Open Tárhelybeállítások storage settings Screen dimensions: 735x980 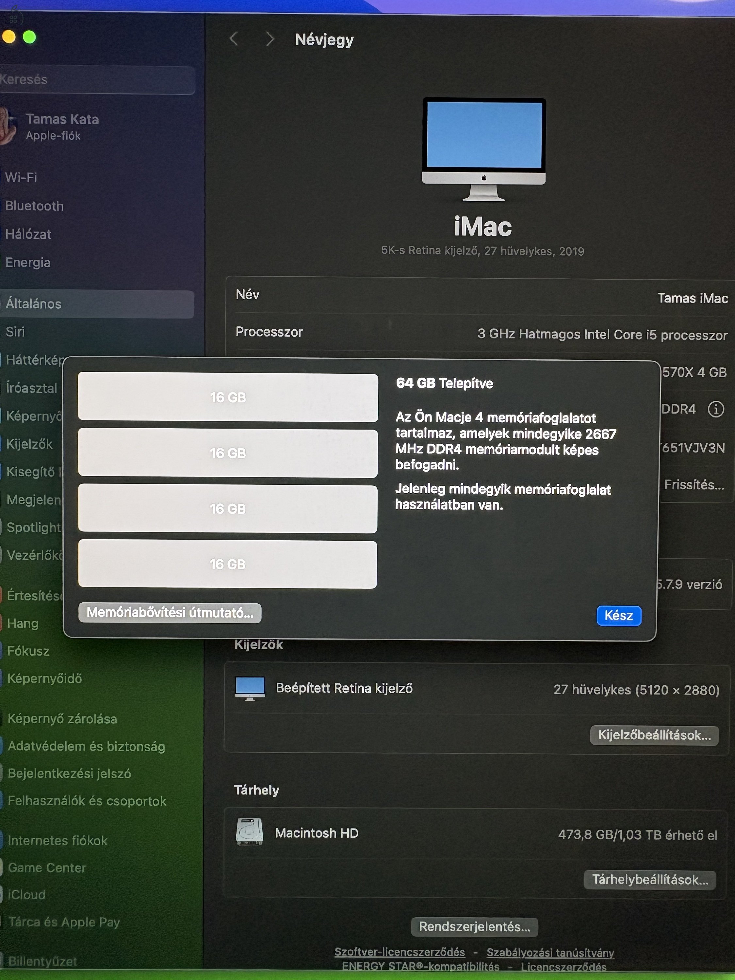tap(650, 879)
